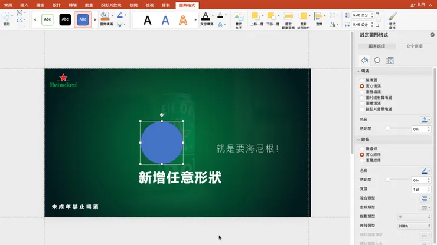Image resolution: width=437 pixels, height=245 pixels.
Task: Click the 共用 share button
Action: pos(418,5)
